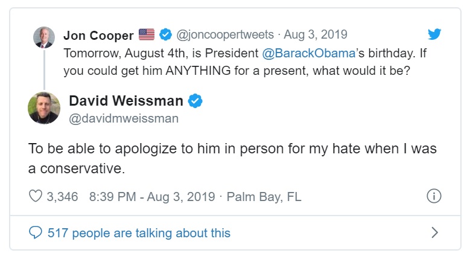This screenshot has height=259, width=470.
Task: Click Jon Cooper's verified badge
Action: [x=165, y=34]
